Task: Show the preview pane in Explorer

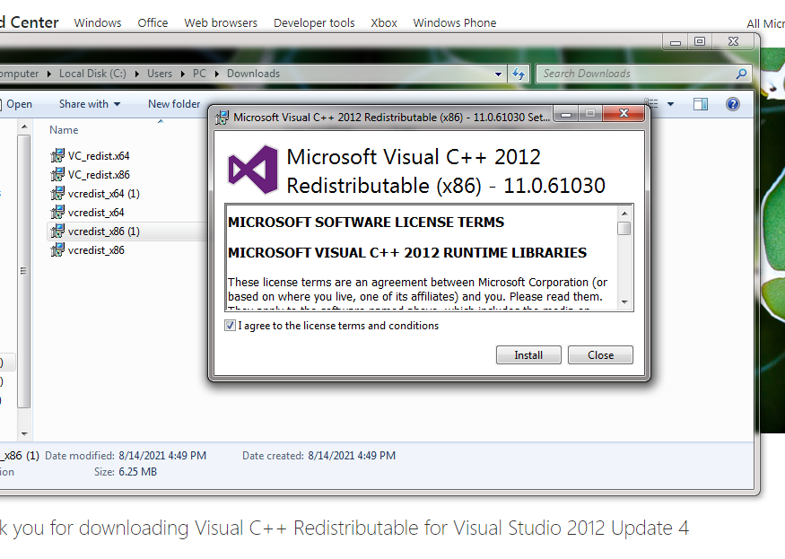Action: (701, 104)
